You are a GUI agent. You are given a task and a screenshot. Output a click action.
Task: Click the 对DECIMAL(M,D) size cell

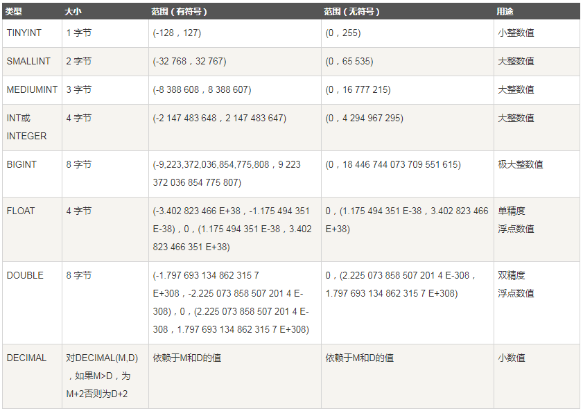[105, 376]
